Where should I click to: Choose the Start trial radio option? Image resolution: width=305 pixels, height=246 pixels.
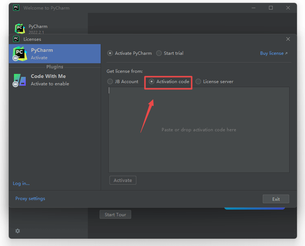[159, 53]
